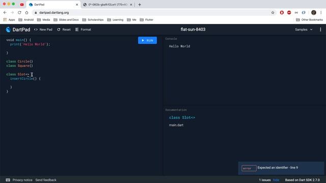
Task: Click the main.dart text in documentation
Action: coord(176,125)
